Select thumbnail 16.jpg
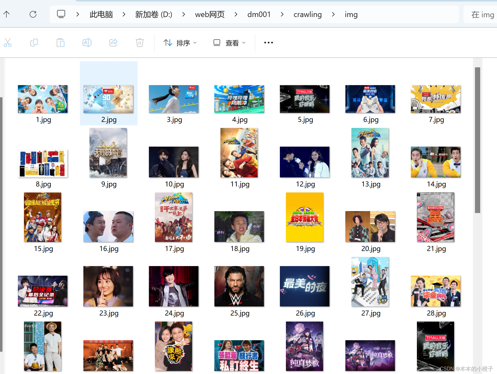Image resolution: width=497 pixels, height=374 pixels. point(108,227)
